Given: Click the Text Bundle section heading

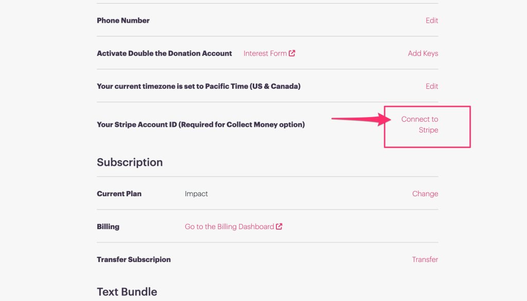Looking at the screenshot, I should pyautogui.click(x=127, y=292).
